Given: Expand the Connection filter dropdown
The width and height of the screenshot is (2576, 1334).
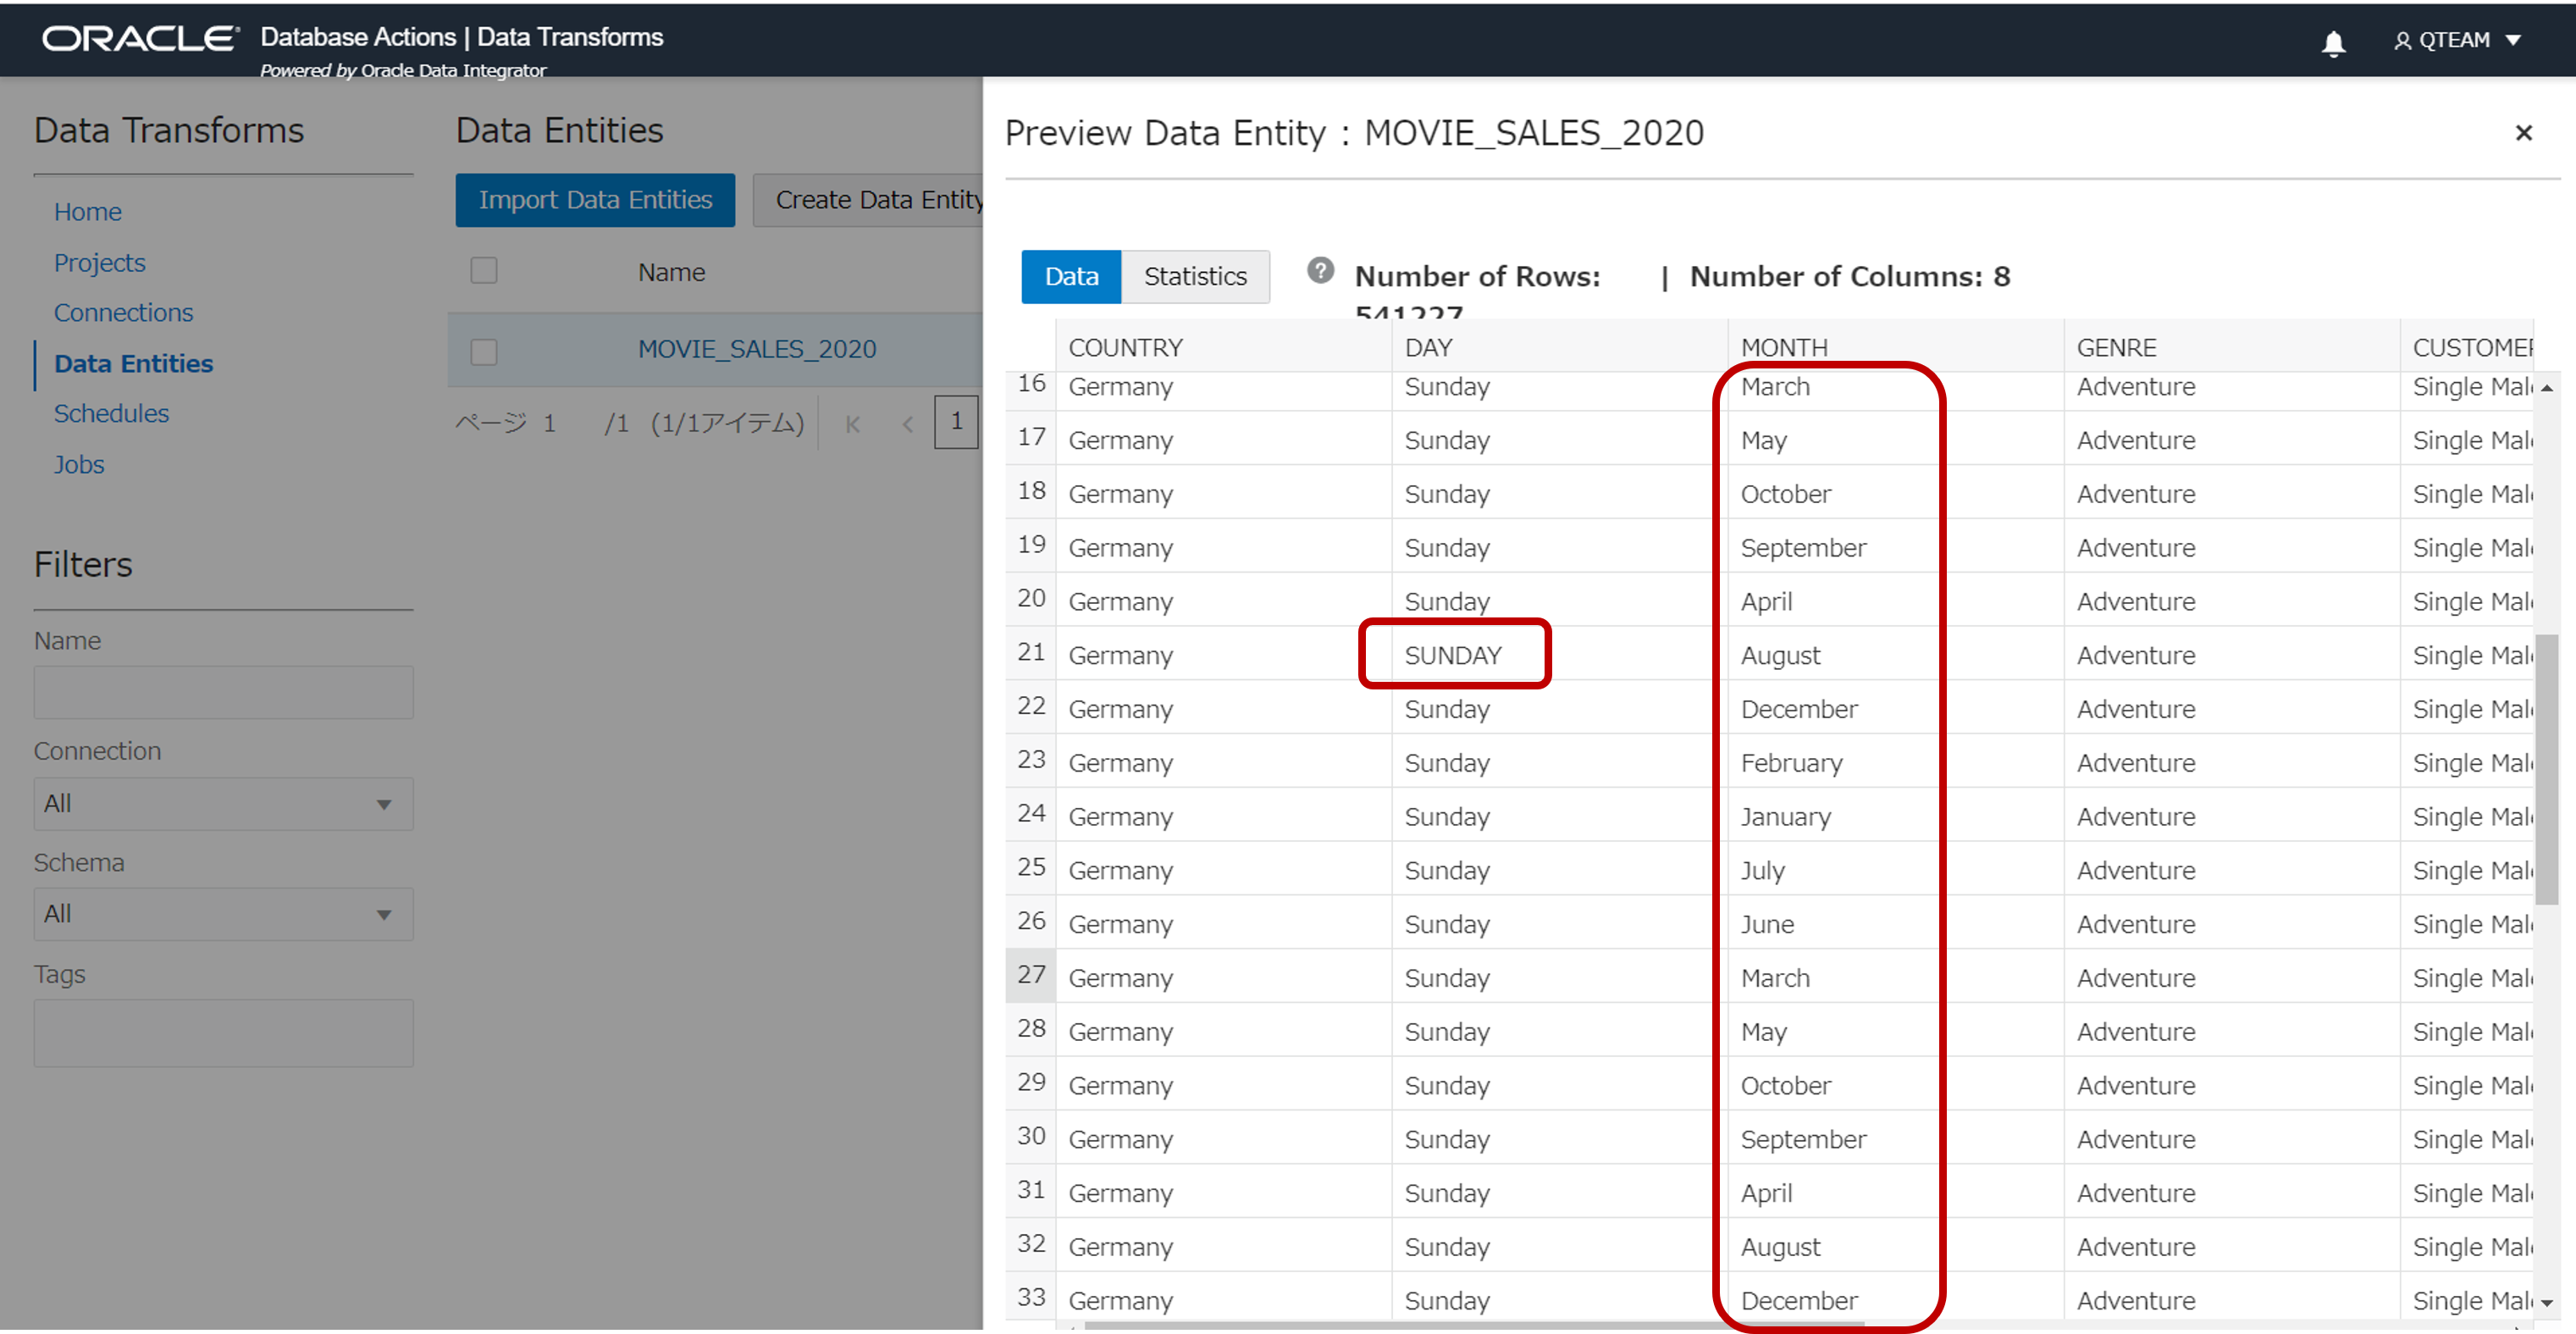Looking at the screenshot, I should [x=223, y=804].
